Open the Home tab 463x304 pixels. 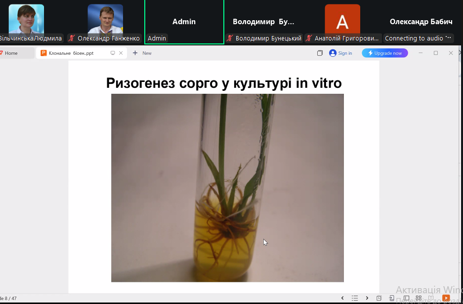click(x=11, y=53)
